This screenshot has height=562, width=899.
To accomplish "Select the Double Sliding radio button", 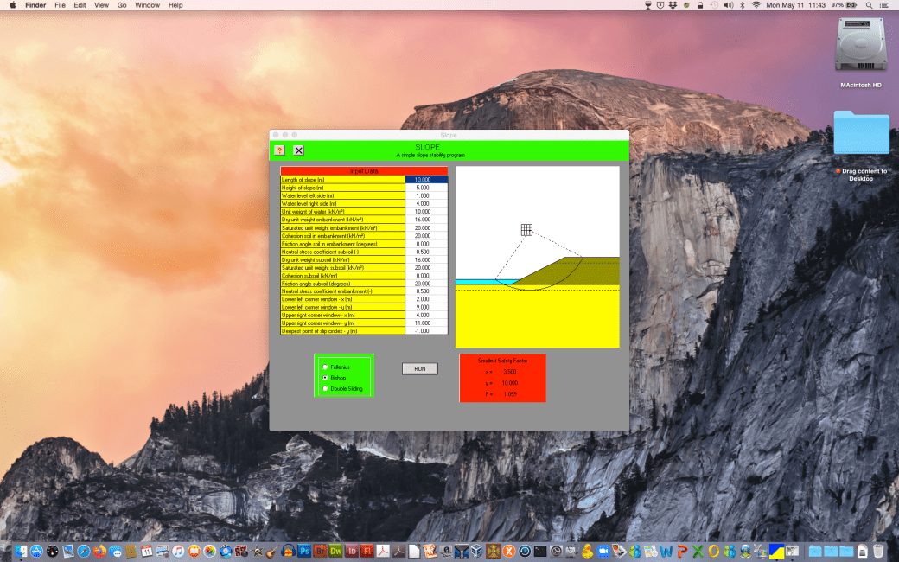I will (325, 388).
